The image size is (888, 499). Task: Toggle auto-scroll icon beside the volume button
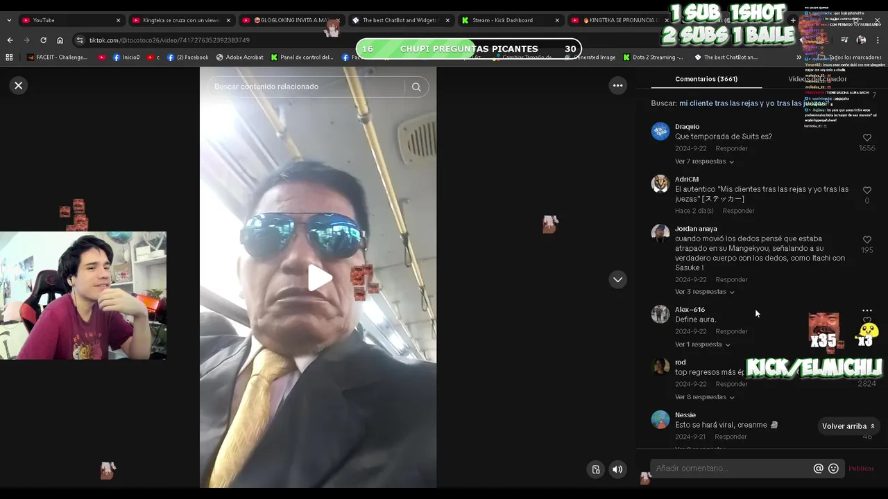tap(596, 469)
